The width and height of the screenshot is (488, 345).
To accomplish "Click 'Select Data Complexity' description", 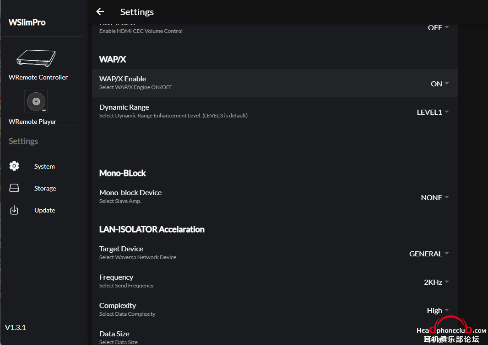I will 127,314.
